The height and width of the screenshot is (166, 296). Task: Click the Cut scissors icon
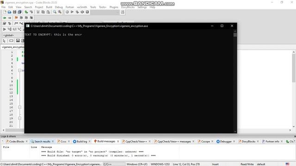pyautogui.click(x=38, y=12)
